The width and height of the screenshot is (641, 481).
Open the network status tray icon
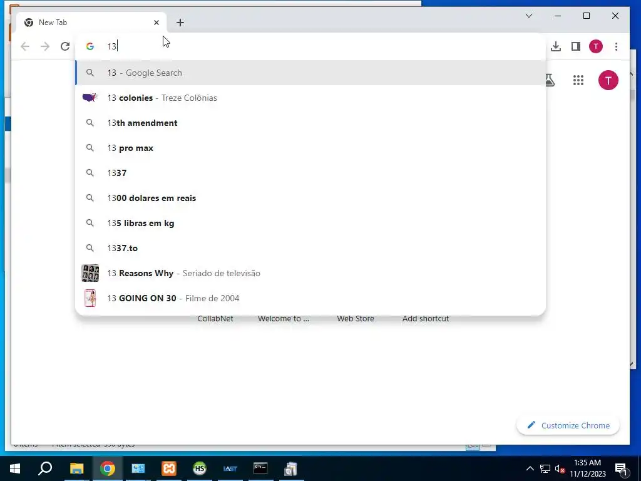(x=545, y=468)
